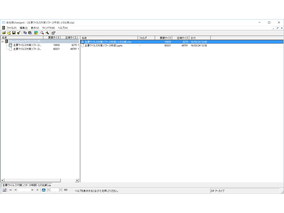Sort right pane by フォルダ column header

pos(146,38)
